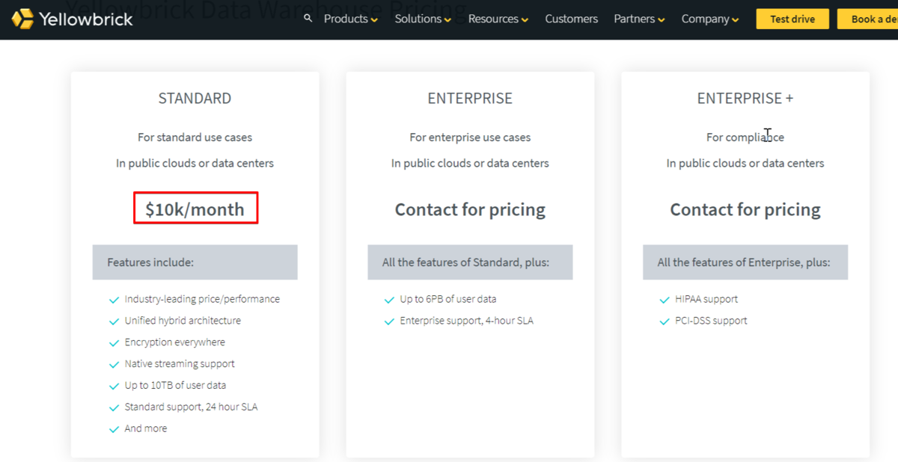Click Unified hybrid architecture feature text
The height and width of the screenshot is (462, 898).
click(x=183, y=321)
